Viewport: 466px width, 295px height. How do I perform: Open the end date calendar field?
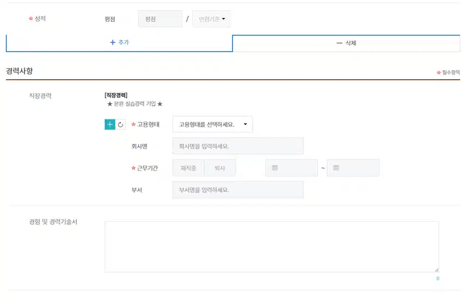(x=353, y=168)
